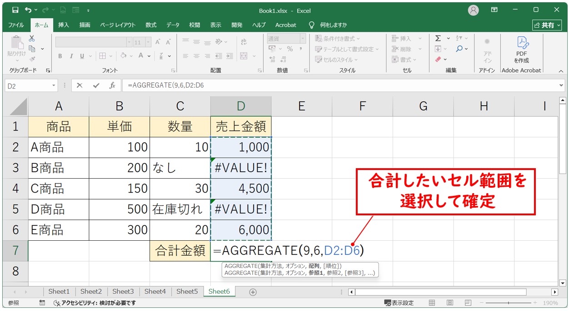Toggle Italic formatting
Screen dimensions: 569x311
pyautogui.click(x=71, y=56)
